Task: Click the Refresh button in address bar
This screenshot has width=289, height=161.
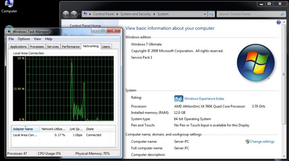Action: (x=211, y=14)
